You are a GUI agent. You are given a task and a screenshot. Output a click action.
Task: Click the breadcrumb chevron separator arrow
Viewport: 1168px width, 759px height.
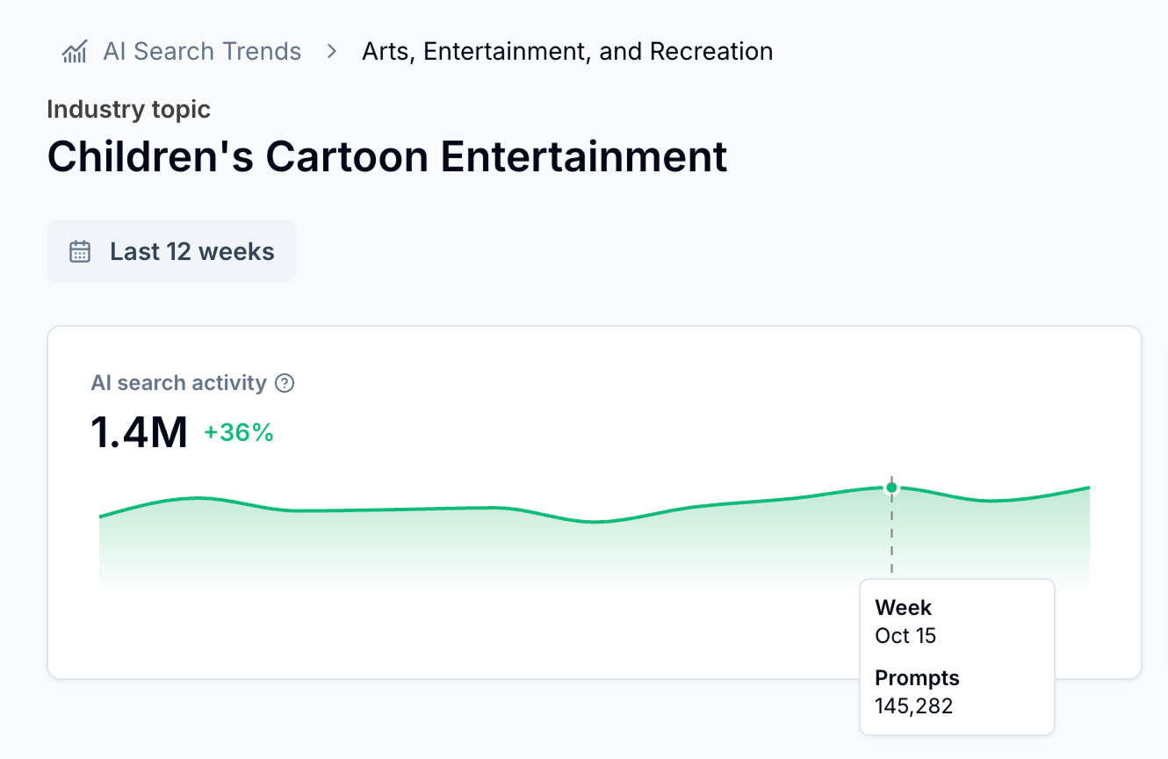pos(331,52)
